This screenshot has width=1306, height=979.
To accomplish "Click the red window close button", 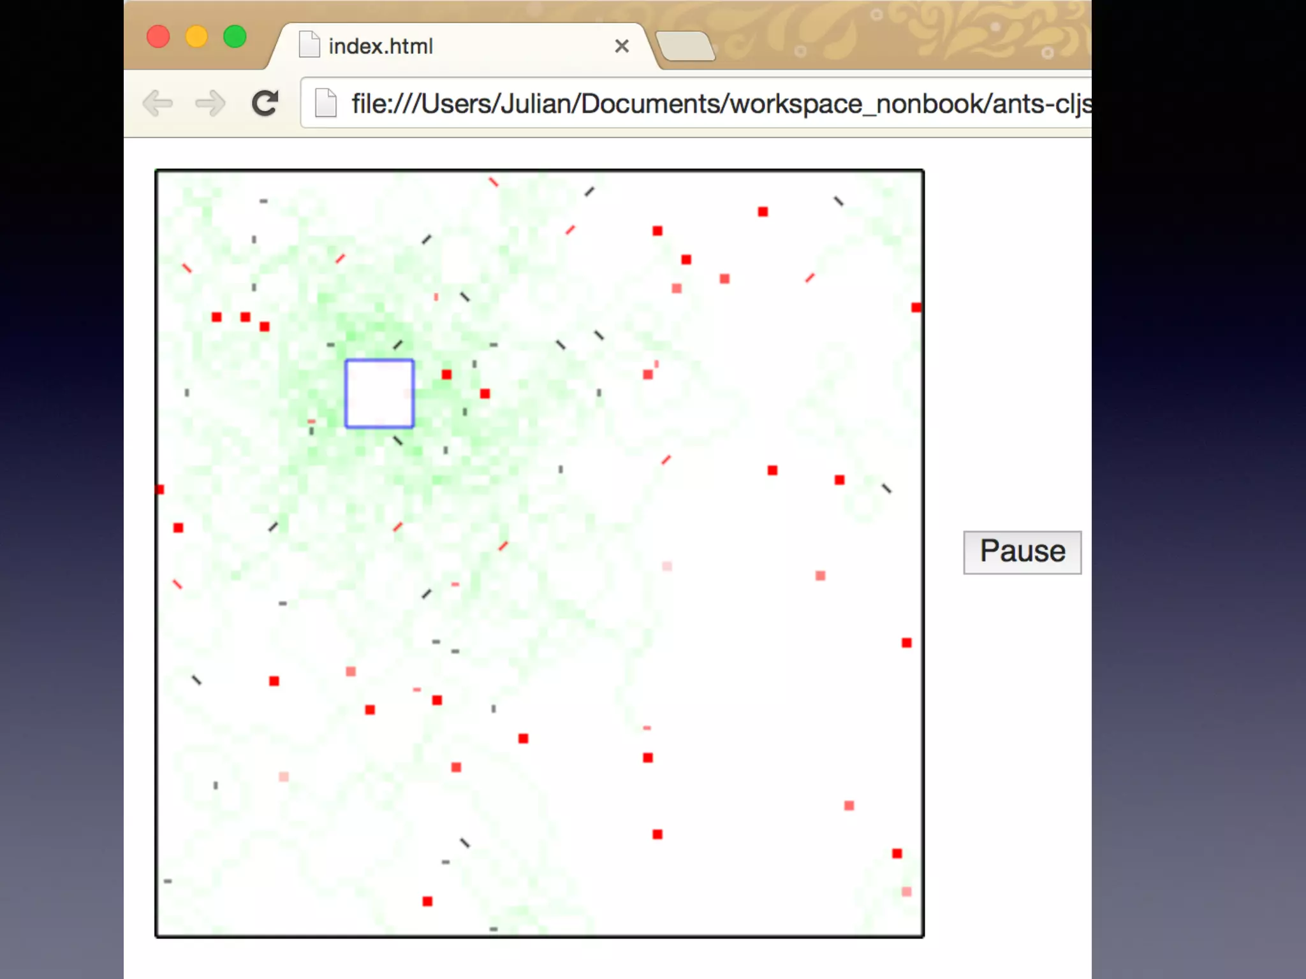I will tap(158, 36).
